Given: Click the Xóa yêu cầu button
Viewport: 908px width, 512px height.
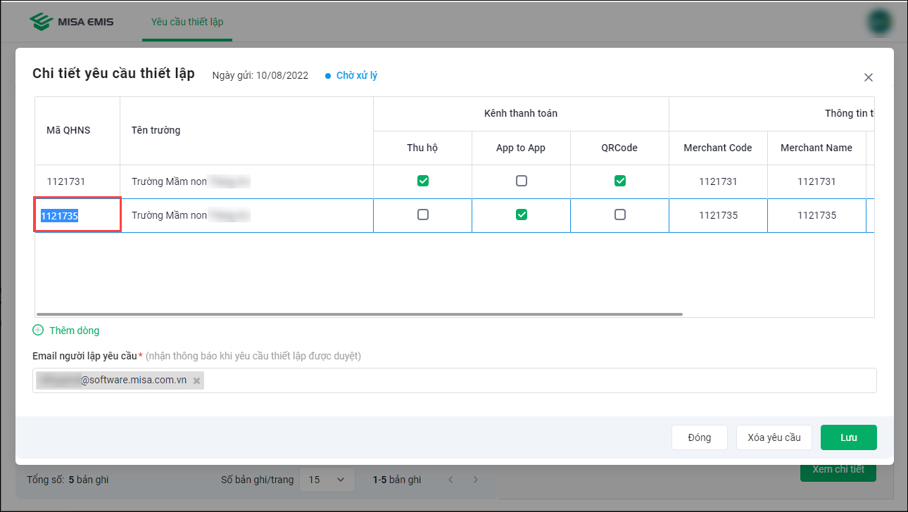Looking at the screenshot, I should (x=774, y=437).
